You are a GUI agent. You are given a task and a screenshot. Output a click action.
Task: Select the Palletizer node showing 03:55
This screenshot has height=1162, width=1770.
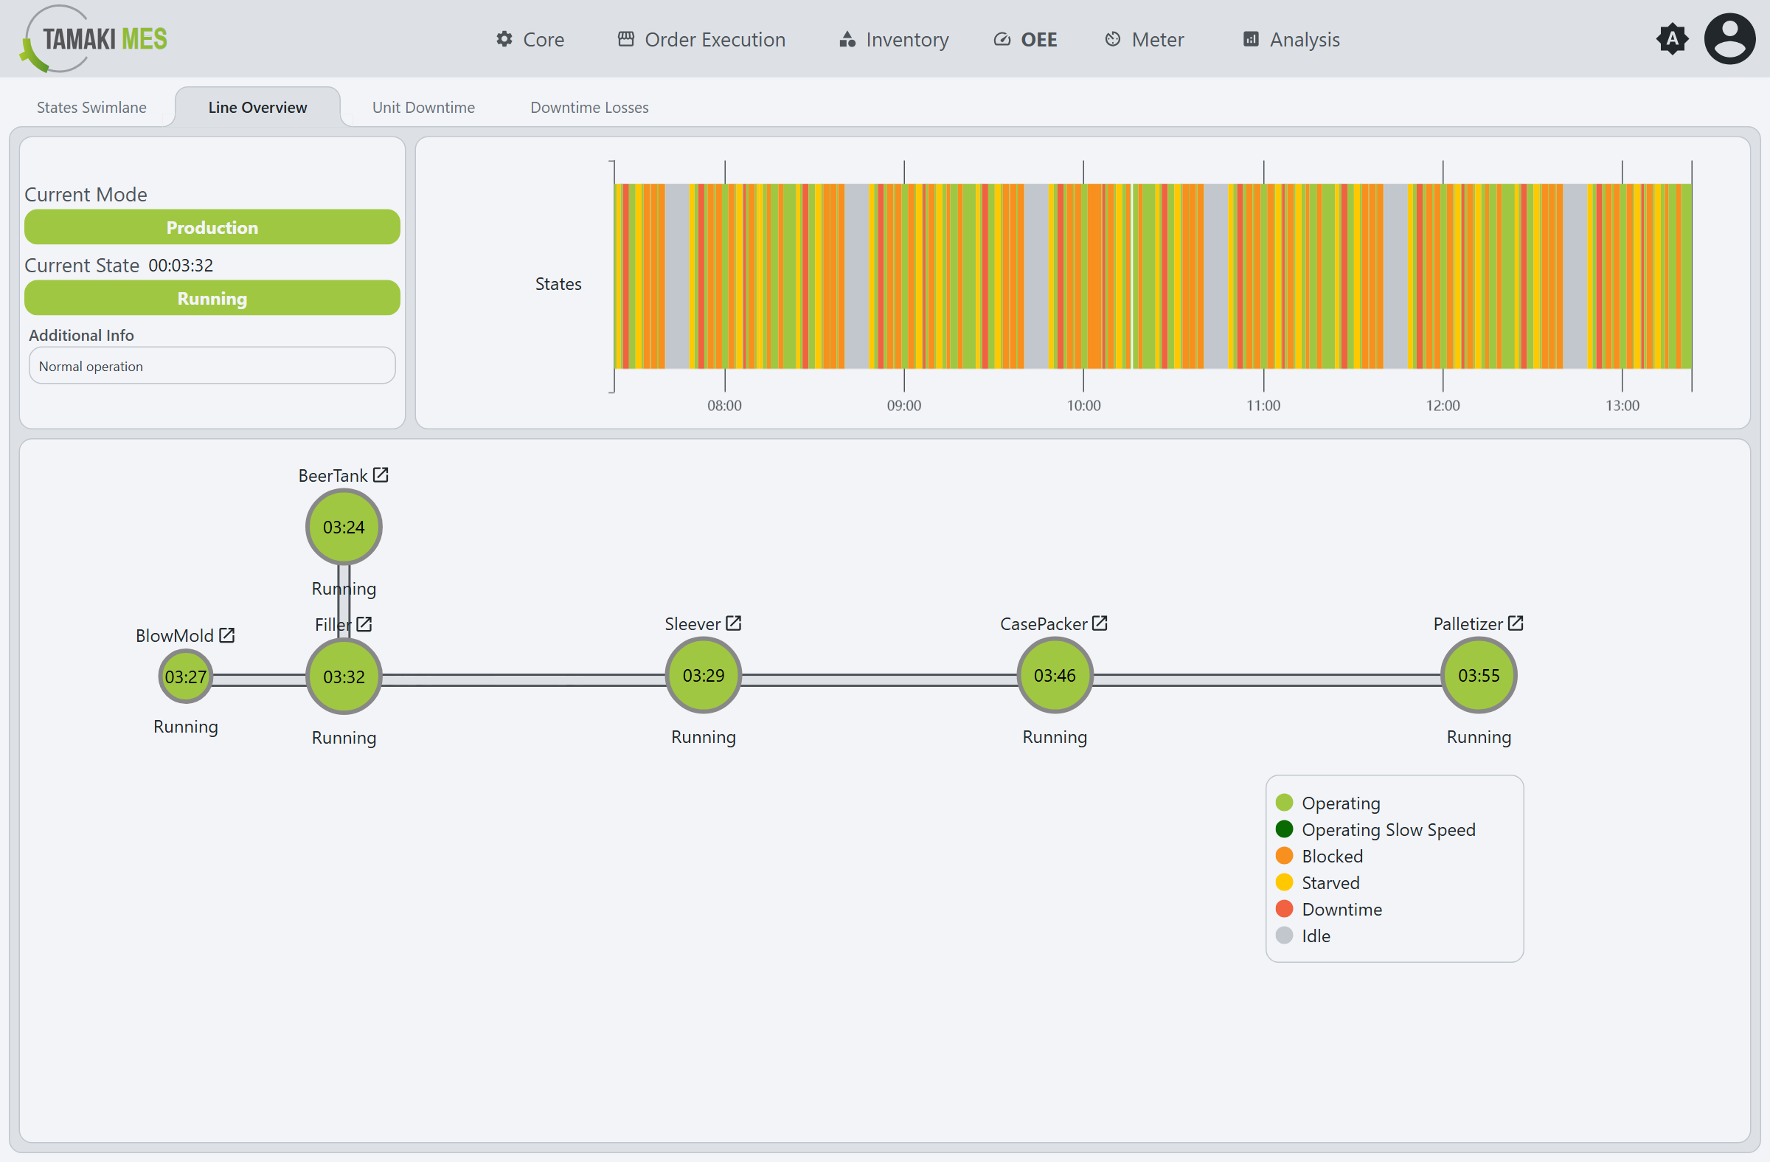1479,675
